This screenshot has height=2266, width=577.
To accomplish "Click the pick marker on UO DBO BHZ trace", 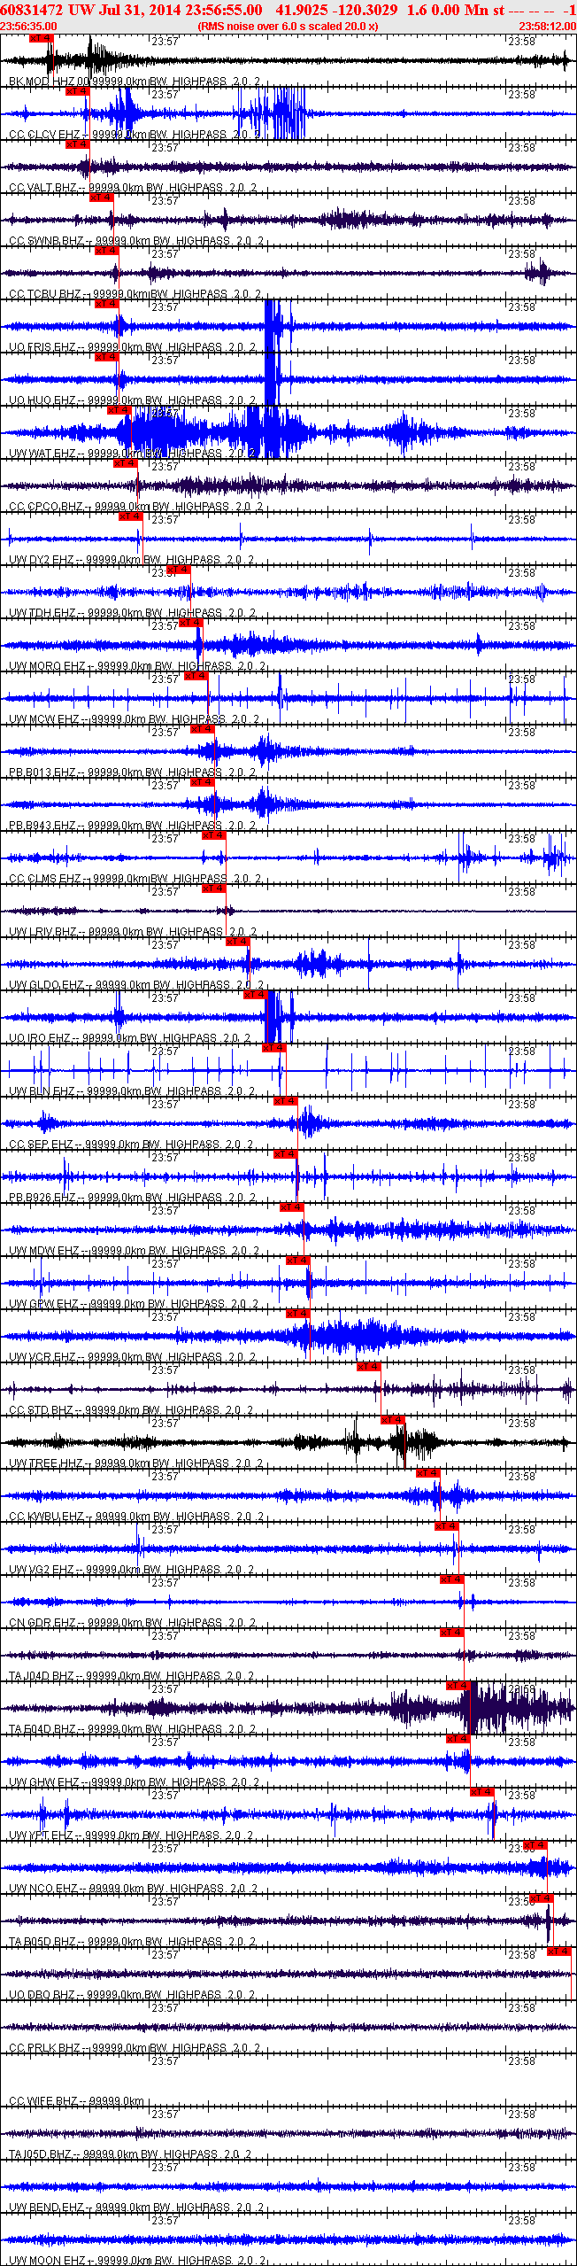I will [x=560, y=1952].
